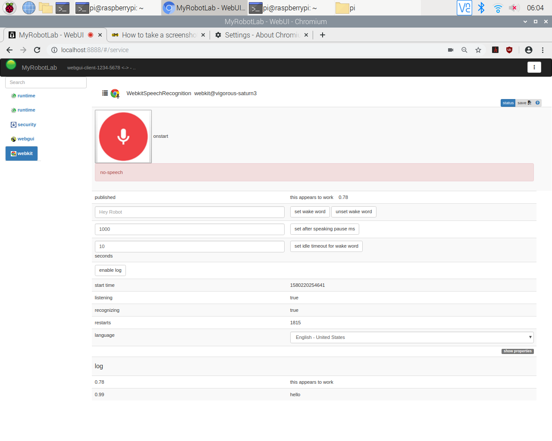
Task: Click the no-speech error message box
Action: 314,172
